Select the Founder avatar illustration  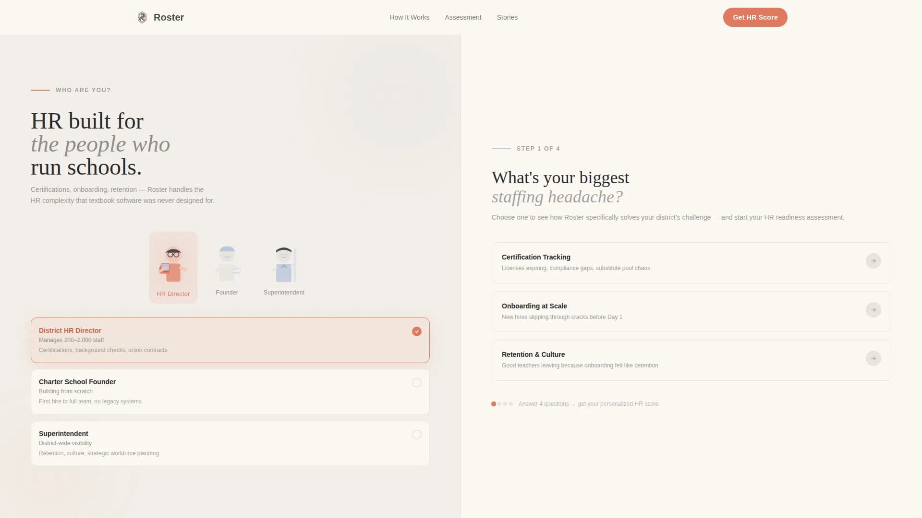tap(227, 264)
